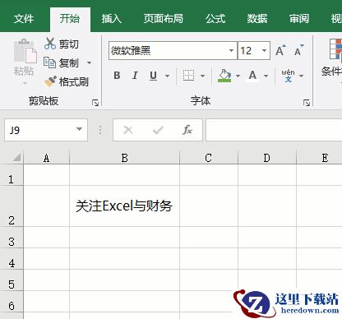Switch to the 公式 tab

(x=215, y=19)
